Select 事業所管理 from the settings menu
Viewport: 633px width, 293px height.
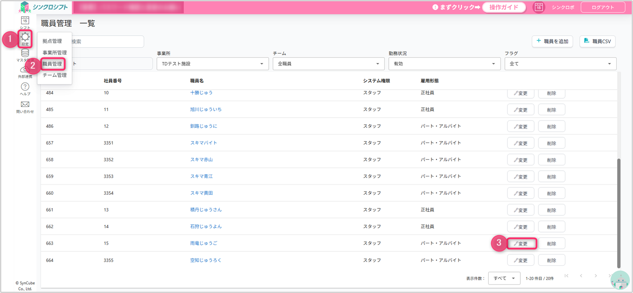pyautogui.click(x=55, y=52)
